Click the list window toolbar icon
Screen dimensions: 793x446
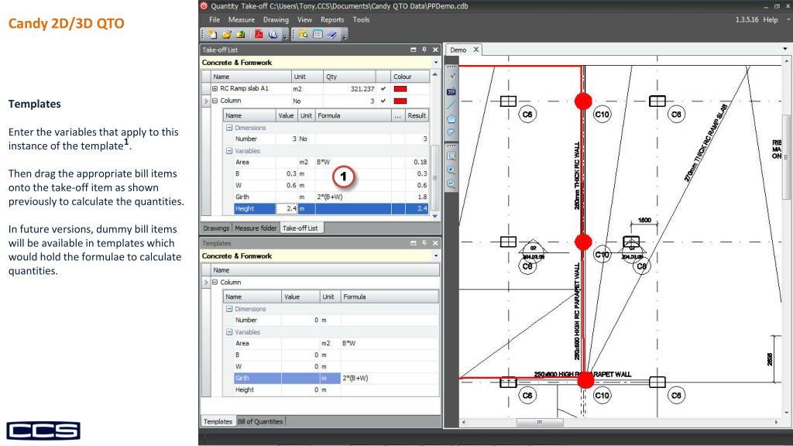318,34
